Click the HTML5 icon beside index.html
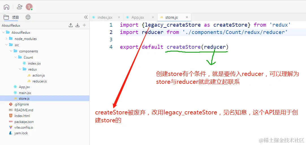The height and width of the screenshot is (145, 306). tap(11, 116)
